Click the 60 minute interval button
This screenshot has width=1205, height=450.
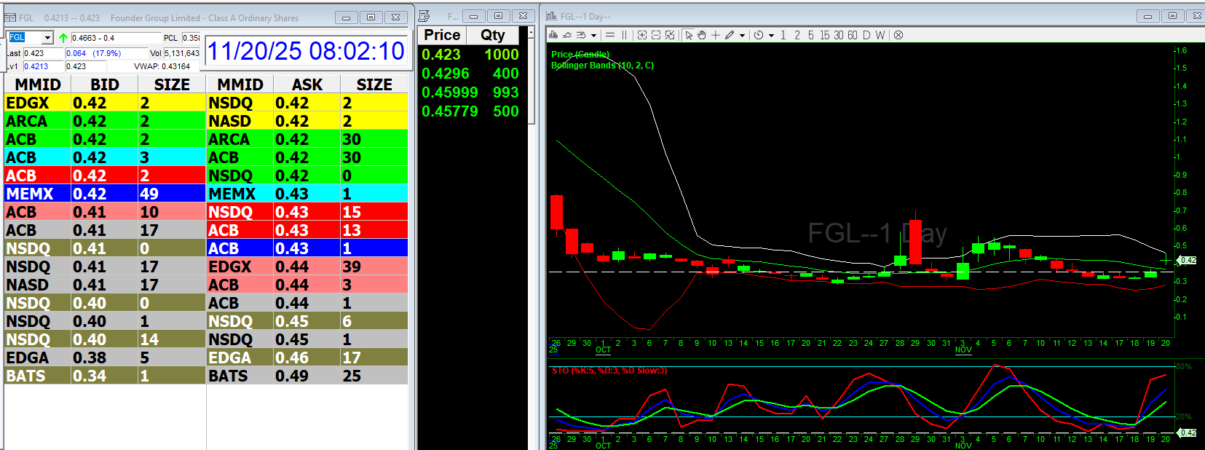coord(852,35)
